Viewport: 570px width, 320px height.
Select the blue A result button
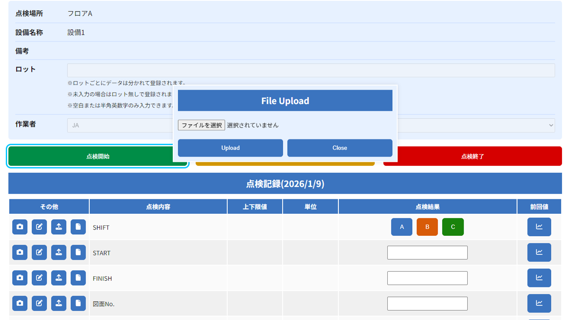click(x=402, y=227)
